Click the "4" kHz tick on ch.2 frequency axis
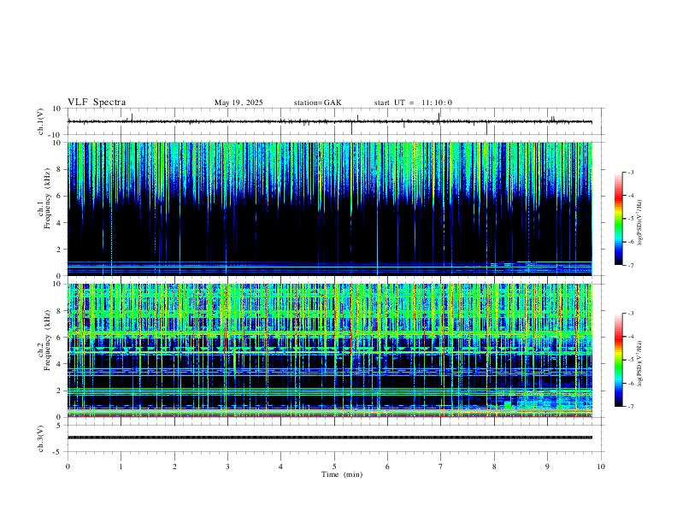Screen dimensions: 677x523 [x=59, y=364]
